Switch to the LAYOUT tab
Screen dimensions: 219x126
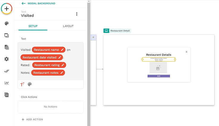tap(68, 26)
